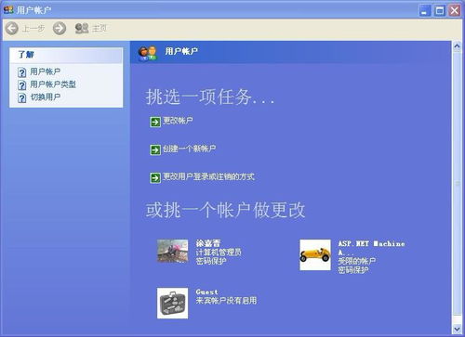
Task: Minimize the 用户帐户 window
Action: click(x=425, y=11)
